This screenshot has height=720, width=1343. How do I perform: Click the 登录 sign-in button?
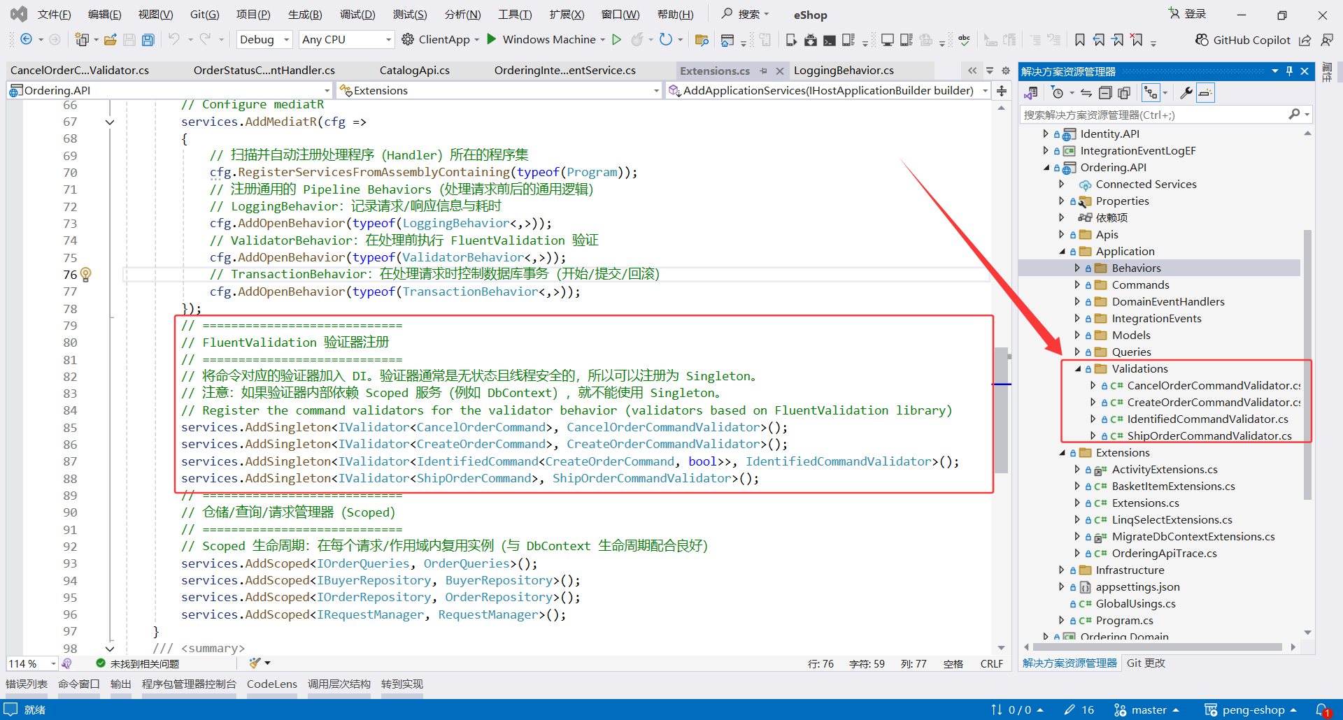coord(1188,14)
